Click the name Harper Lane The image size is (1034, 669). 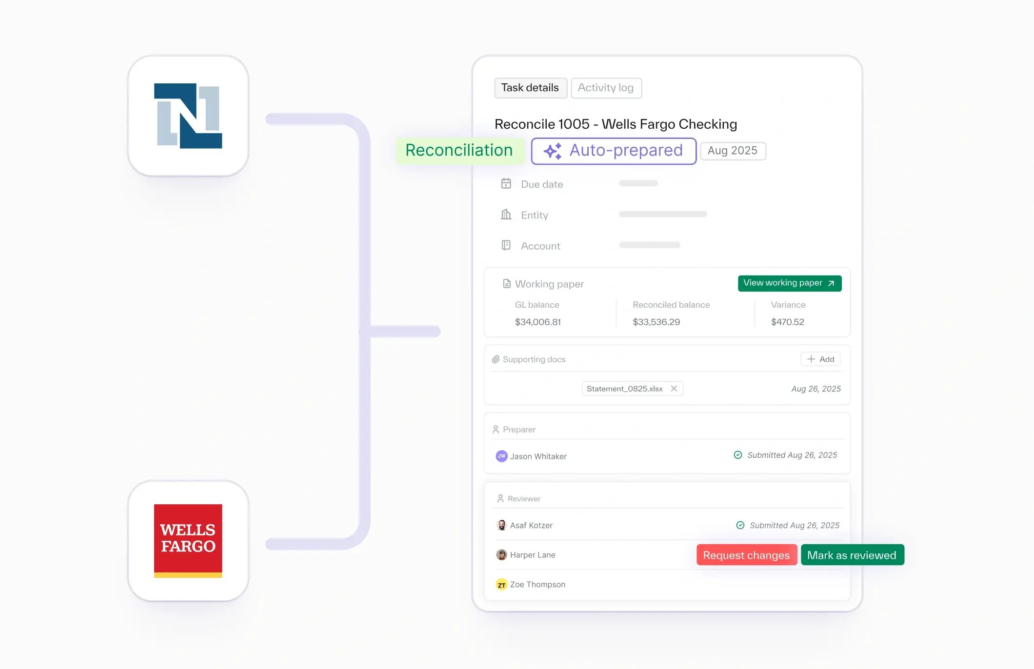[533, 555]
